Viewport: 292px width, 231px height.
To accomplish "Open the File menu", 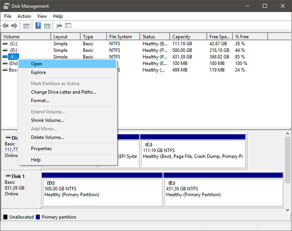I will click(7, 17).
